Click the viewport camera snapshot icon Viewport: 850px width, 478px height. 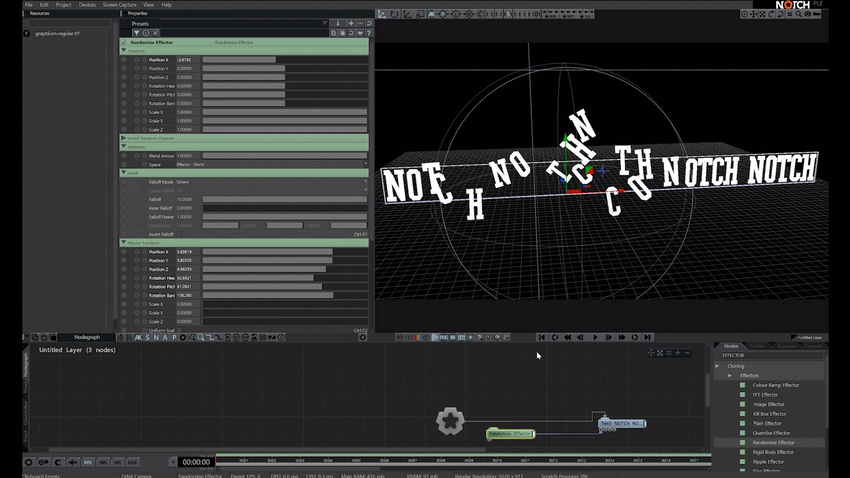click(x=807, y=14)
